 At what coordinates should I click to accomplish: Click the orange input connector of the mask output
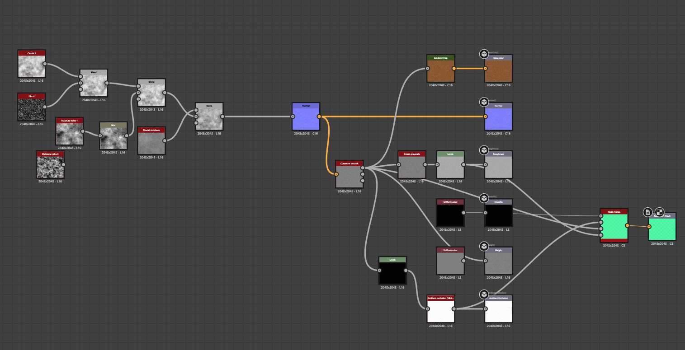649,227
